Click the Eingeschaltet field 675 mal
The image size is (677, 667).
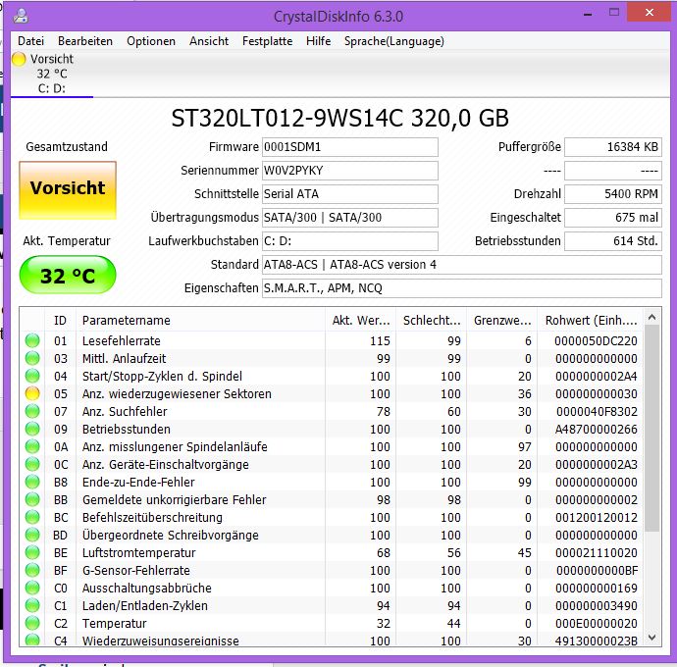[x=612, y=217]
